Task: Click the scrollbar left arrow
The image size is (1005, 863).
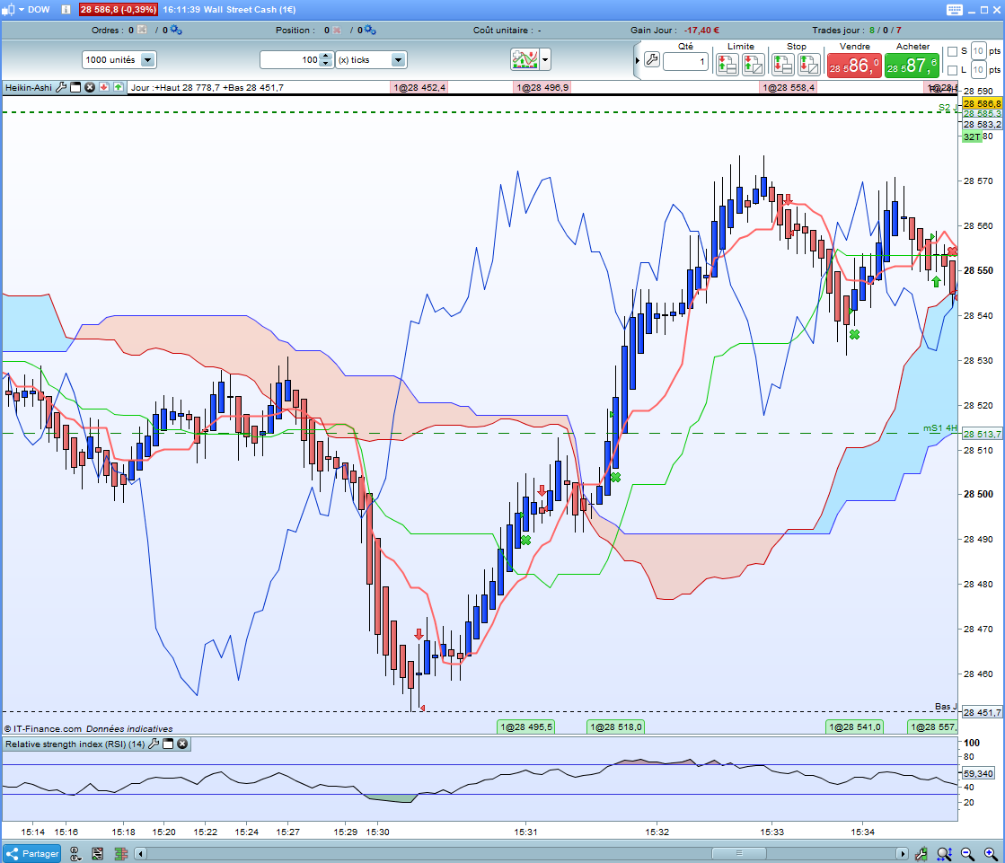Action: pos(140,853)
